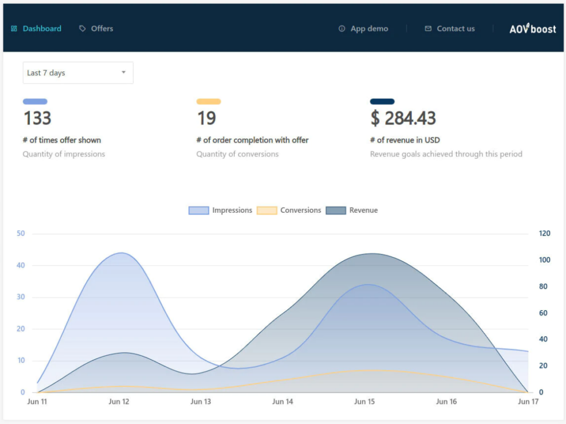
Task: Click the 133 impressions count
Action: [38, 118]
